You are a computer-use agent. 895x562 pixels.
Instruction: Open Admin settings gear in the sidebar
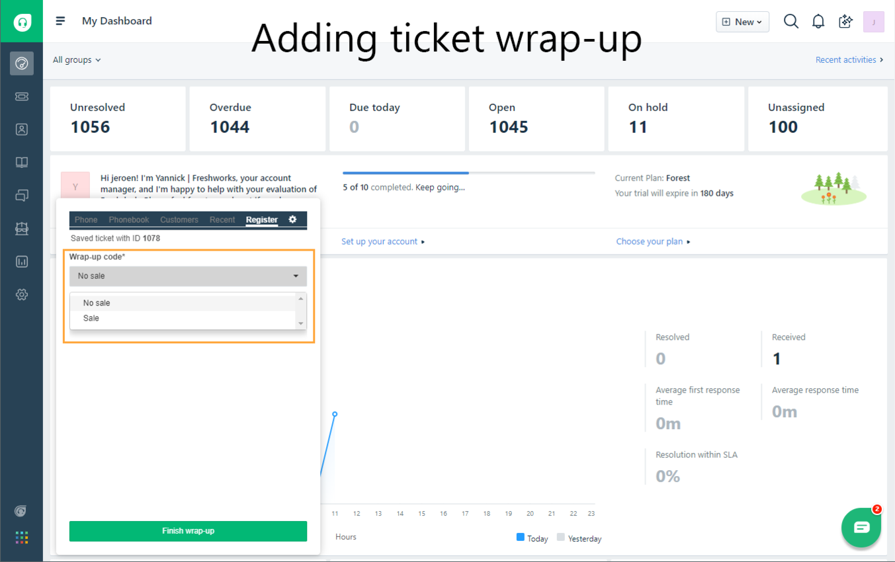click(22, 295)
